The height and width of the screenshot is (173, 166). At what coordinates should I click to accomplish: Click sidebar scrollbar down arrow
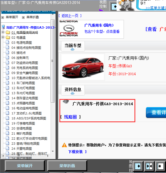53,151
